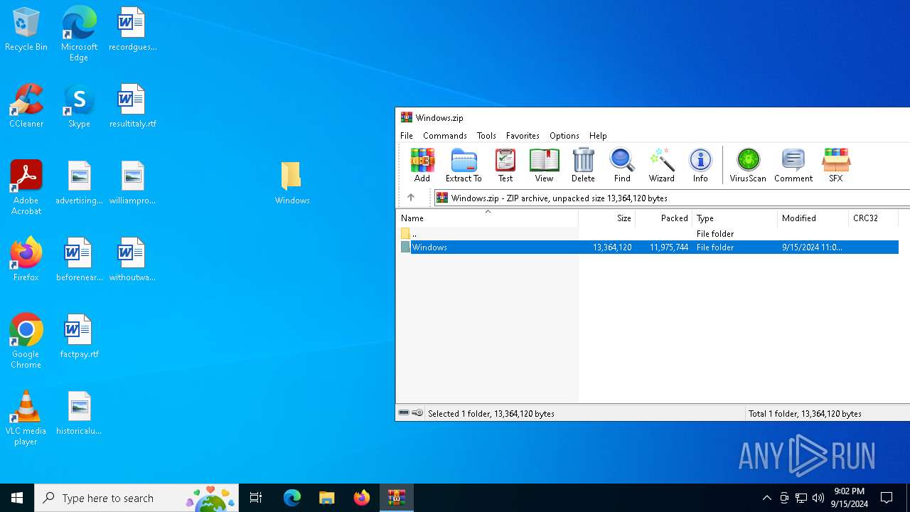Open the Favorites menu
Viewport: 910px width, 512px height.
coord(523,135)
